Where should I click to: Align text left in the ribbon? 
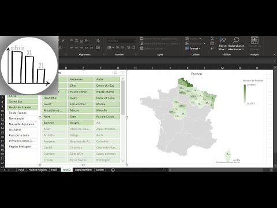[72, 47]
